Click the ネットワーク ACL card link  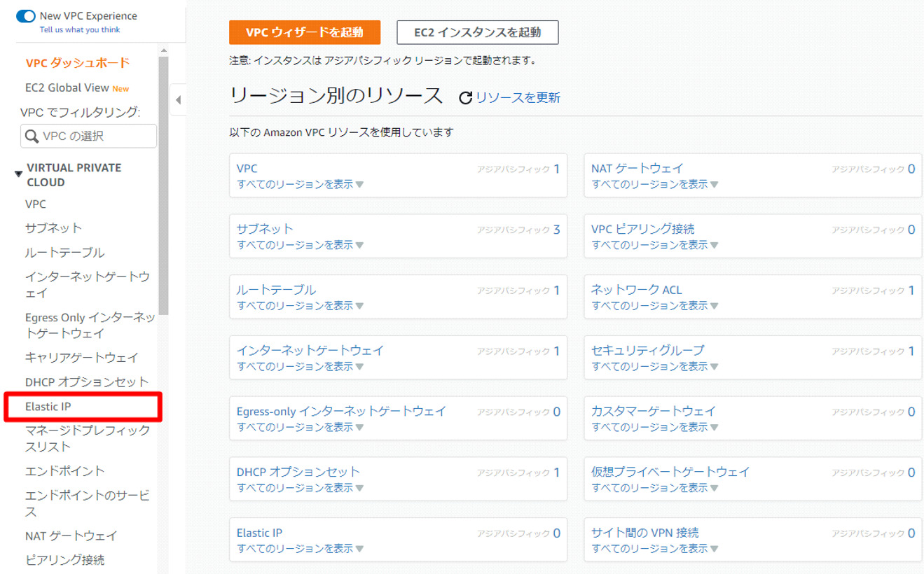coord(636,290)
